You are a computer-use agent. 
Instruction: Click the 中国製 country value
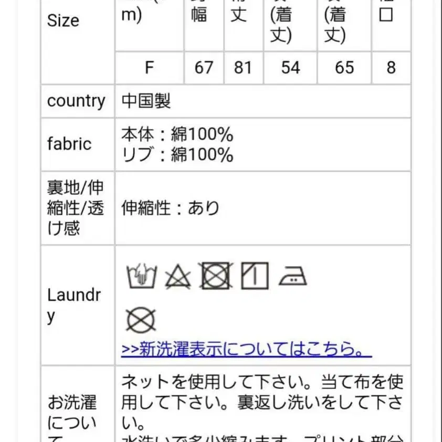[146, 101]
